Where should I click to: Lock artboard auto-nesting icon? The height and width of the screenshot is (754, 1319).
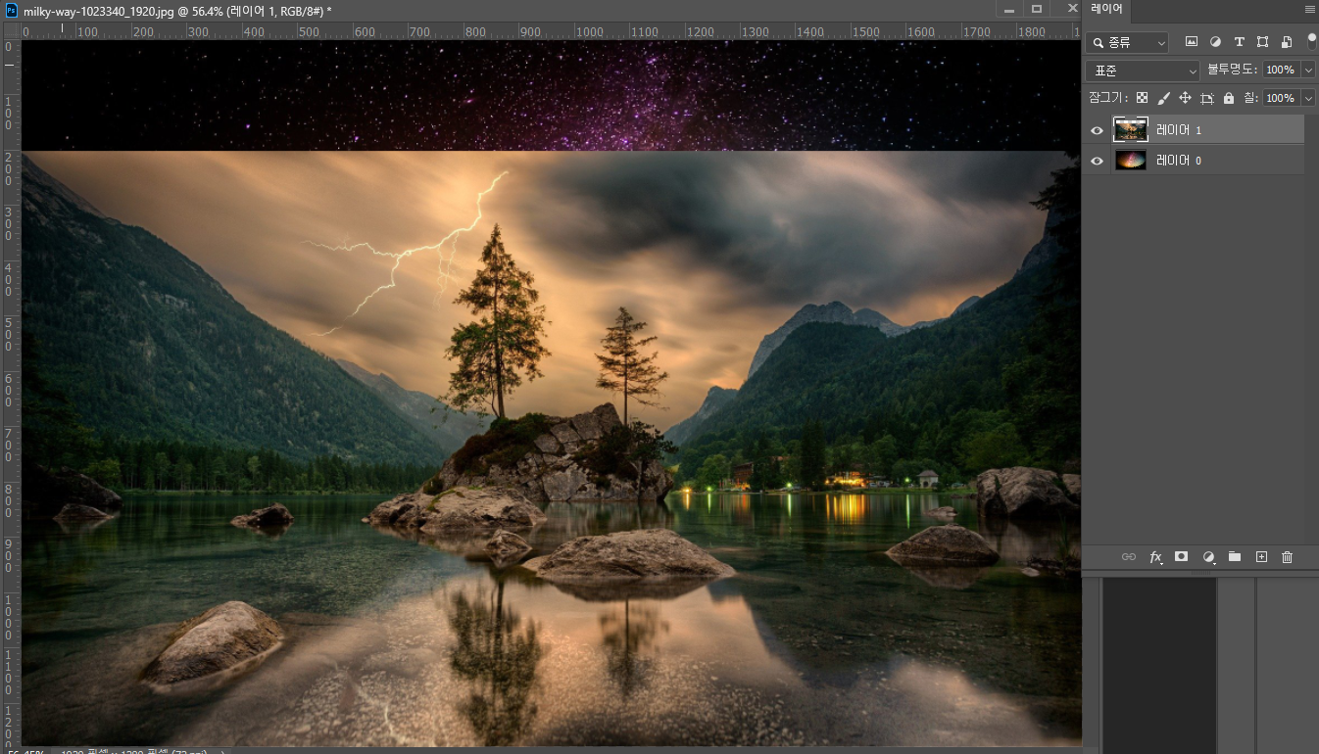click(x=1207, y=98)
